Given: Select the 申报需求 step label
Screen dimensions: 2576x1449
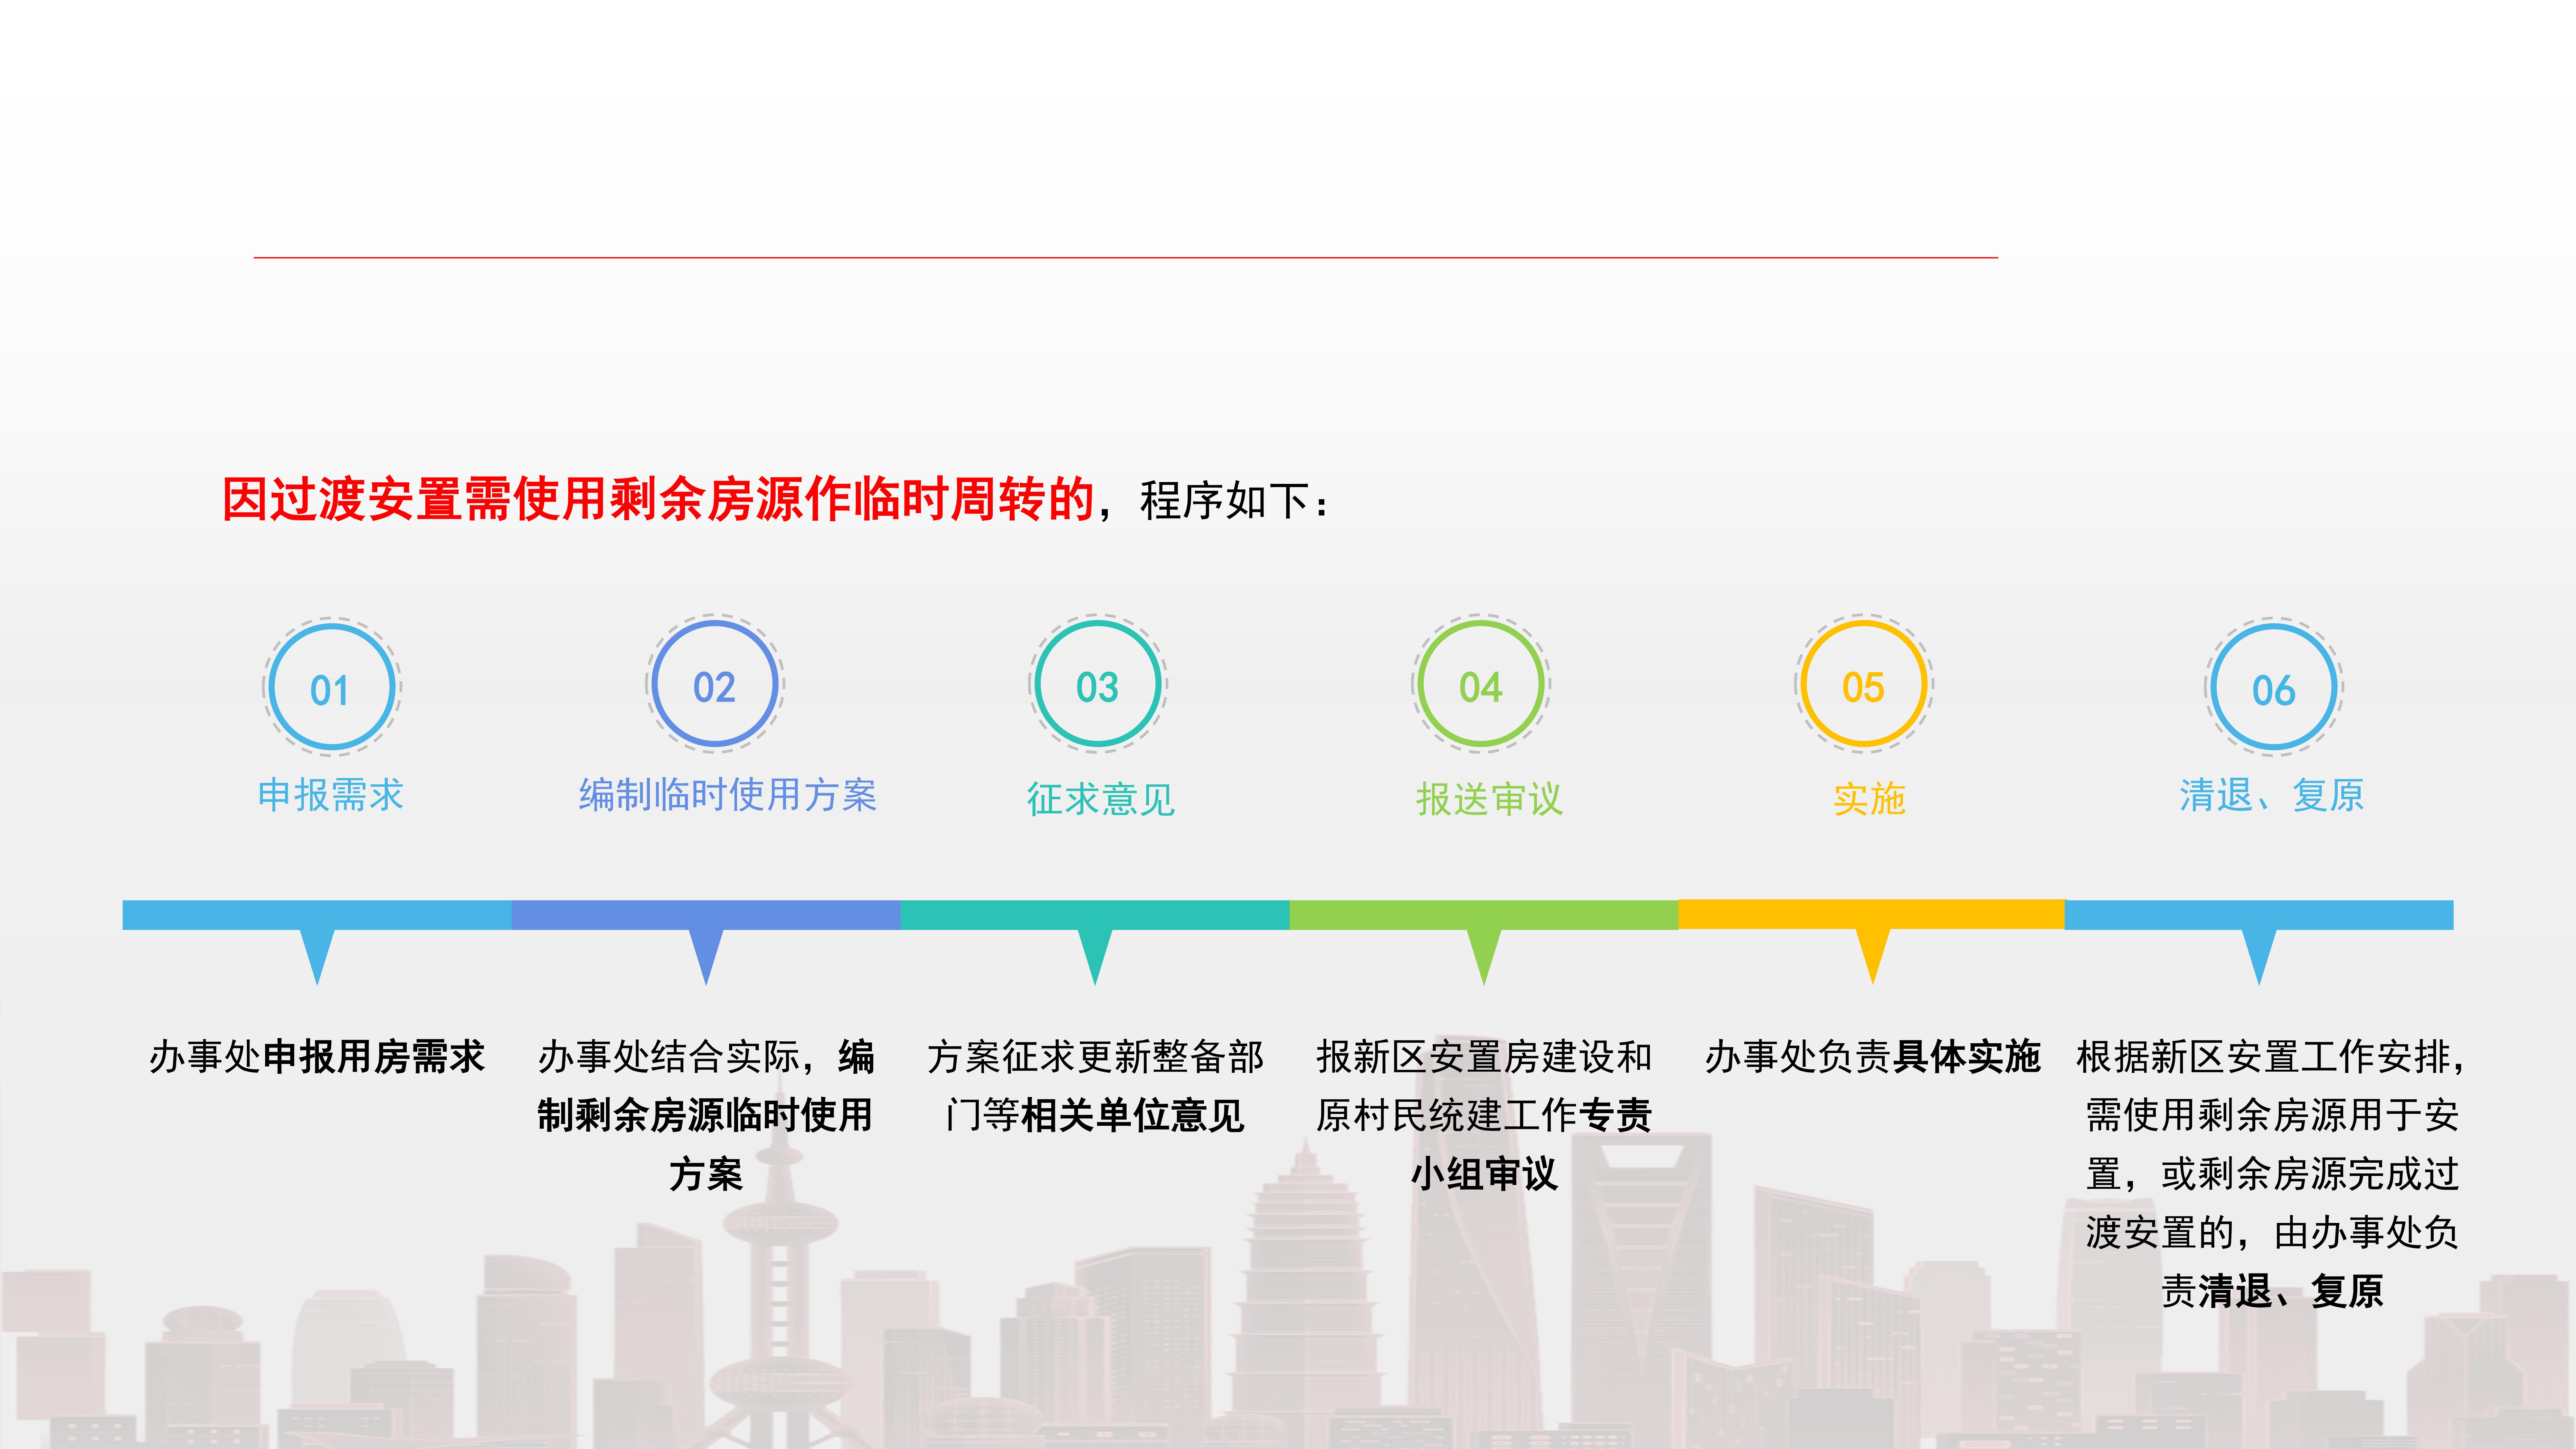Looking at the screenshot, I should tap(331, 795).
